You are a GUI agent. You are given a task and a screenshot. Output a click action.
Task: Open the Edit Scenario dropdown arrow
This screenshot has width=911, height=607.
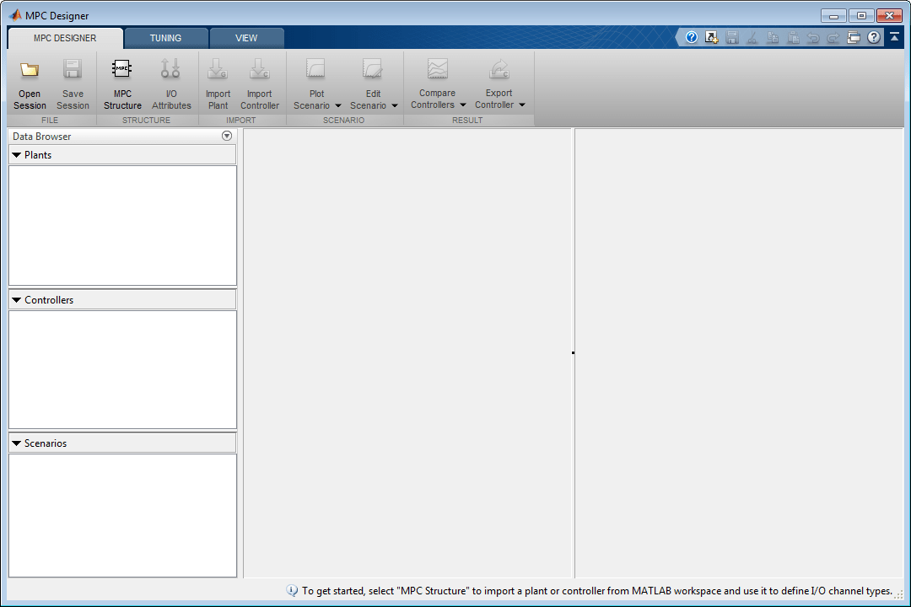[x=395, y=105]
